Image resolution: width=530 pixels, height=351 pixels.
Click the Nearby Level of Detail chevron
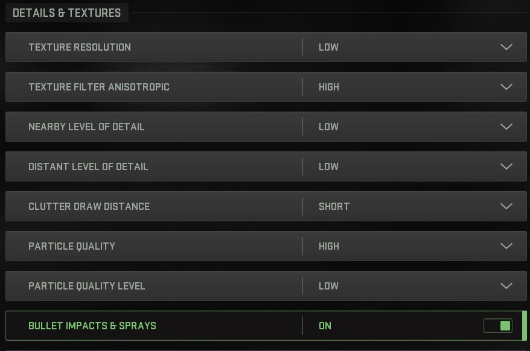(x=506, y=127)
